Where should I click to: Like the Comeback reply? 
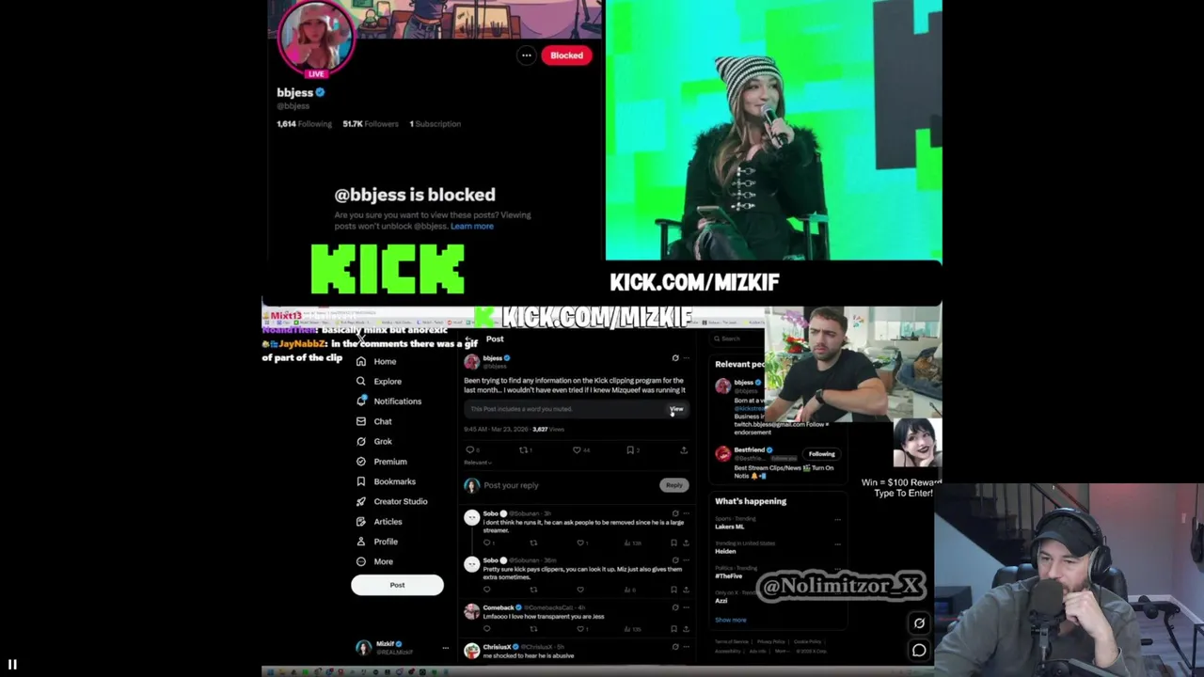[580, 628]
